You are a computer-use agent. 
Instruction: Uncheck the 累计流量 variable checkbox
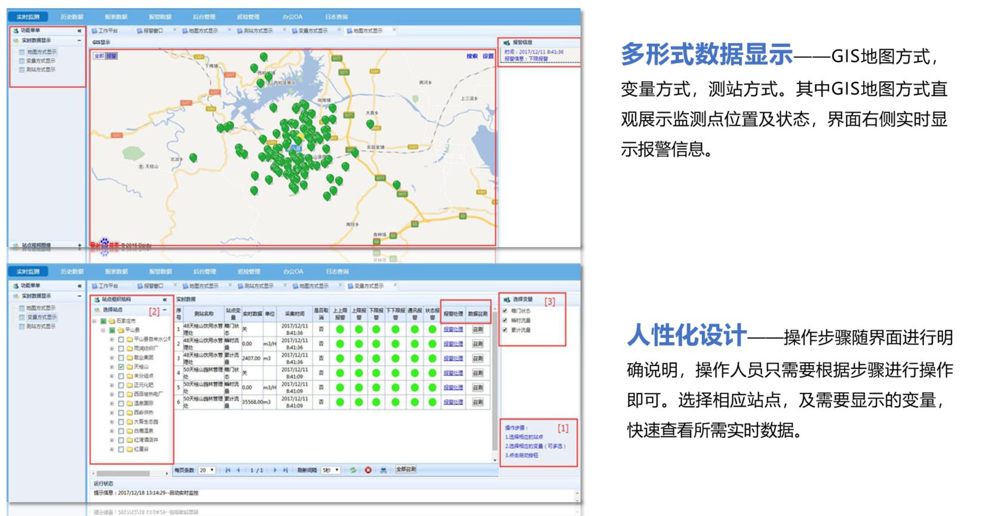click(x=505, y=330)
